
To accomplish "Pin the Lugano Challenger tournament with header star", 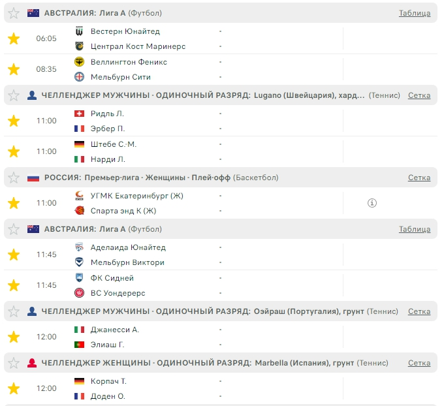I will (x=14, y=95).
